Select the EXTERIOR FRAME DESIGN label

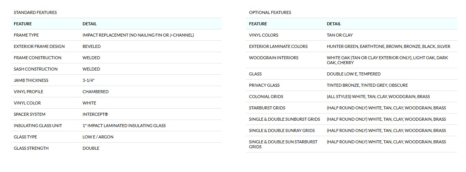[x=39, y=46]
